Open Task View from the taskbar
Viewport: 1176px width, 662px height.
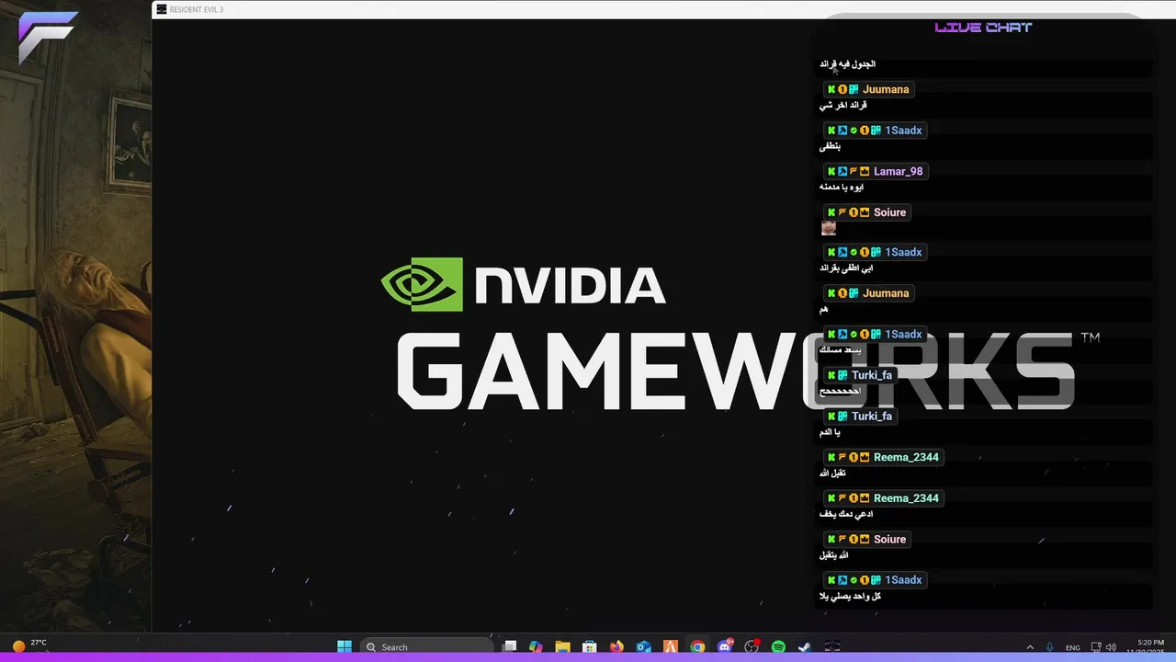[x=510, y=646]
